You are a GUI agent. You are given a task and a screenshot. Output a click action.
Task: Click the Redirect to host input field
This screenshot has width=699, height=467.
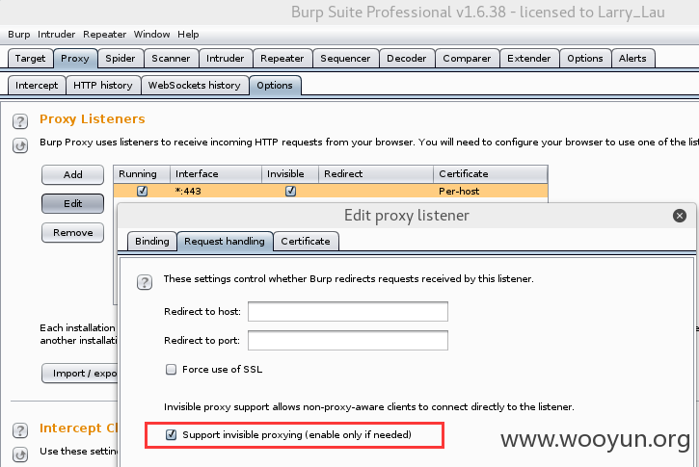[x=348, y=311]
